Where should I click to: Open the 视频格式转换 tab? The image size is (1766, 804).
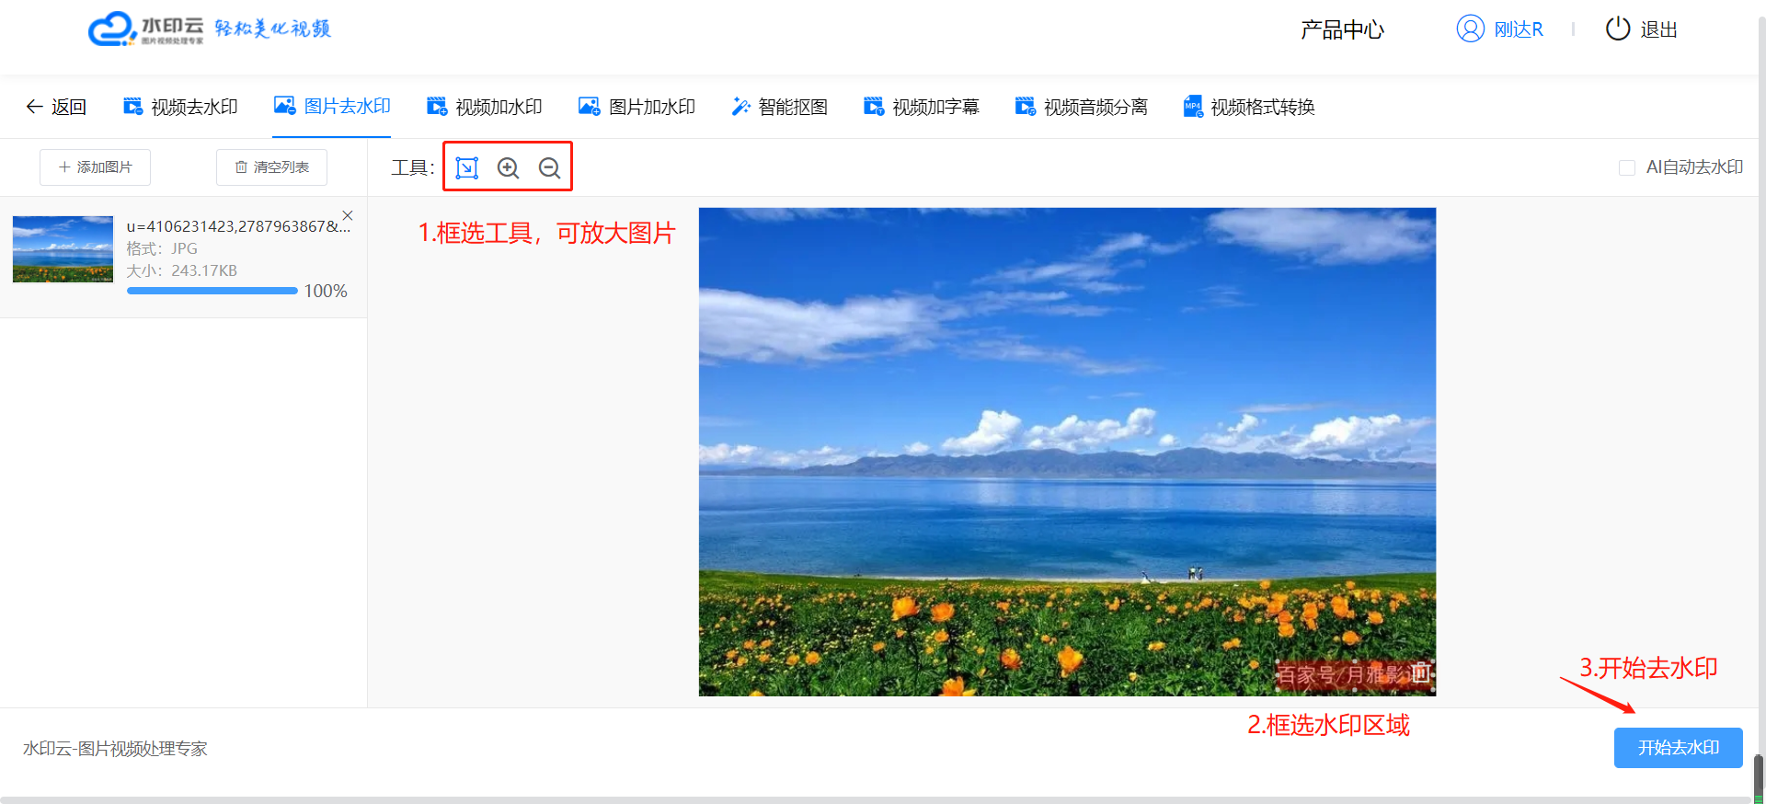point(1249,107)
